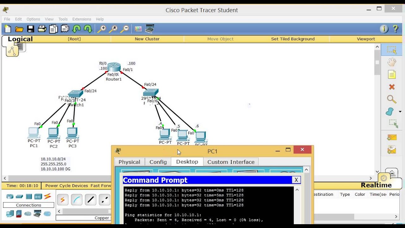This screenshot has height=228, width=405.
Task: Pick the Draw Polygon shape tool
Action: (x=390, y=111)
